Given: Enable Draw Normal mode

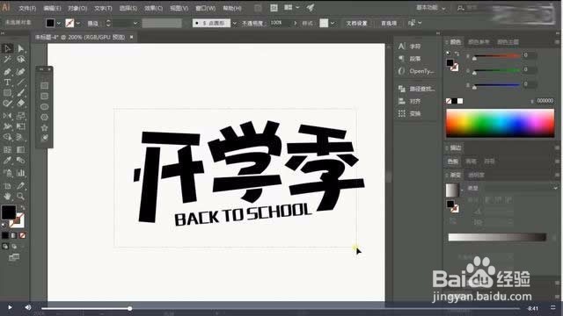Looking at the screenshot, I should point(5,247).
